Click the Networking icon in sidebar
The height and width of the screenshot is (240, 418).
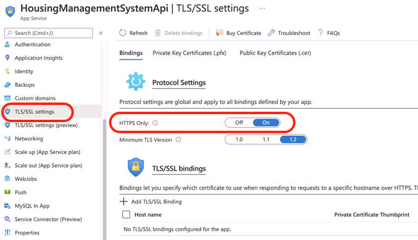pyautogui.click(x=7, y=138)
